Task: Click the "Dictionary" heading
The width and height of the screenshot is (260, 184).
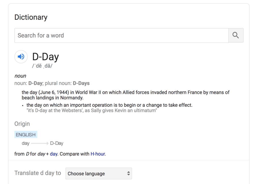Action: [31, 17]
